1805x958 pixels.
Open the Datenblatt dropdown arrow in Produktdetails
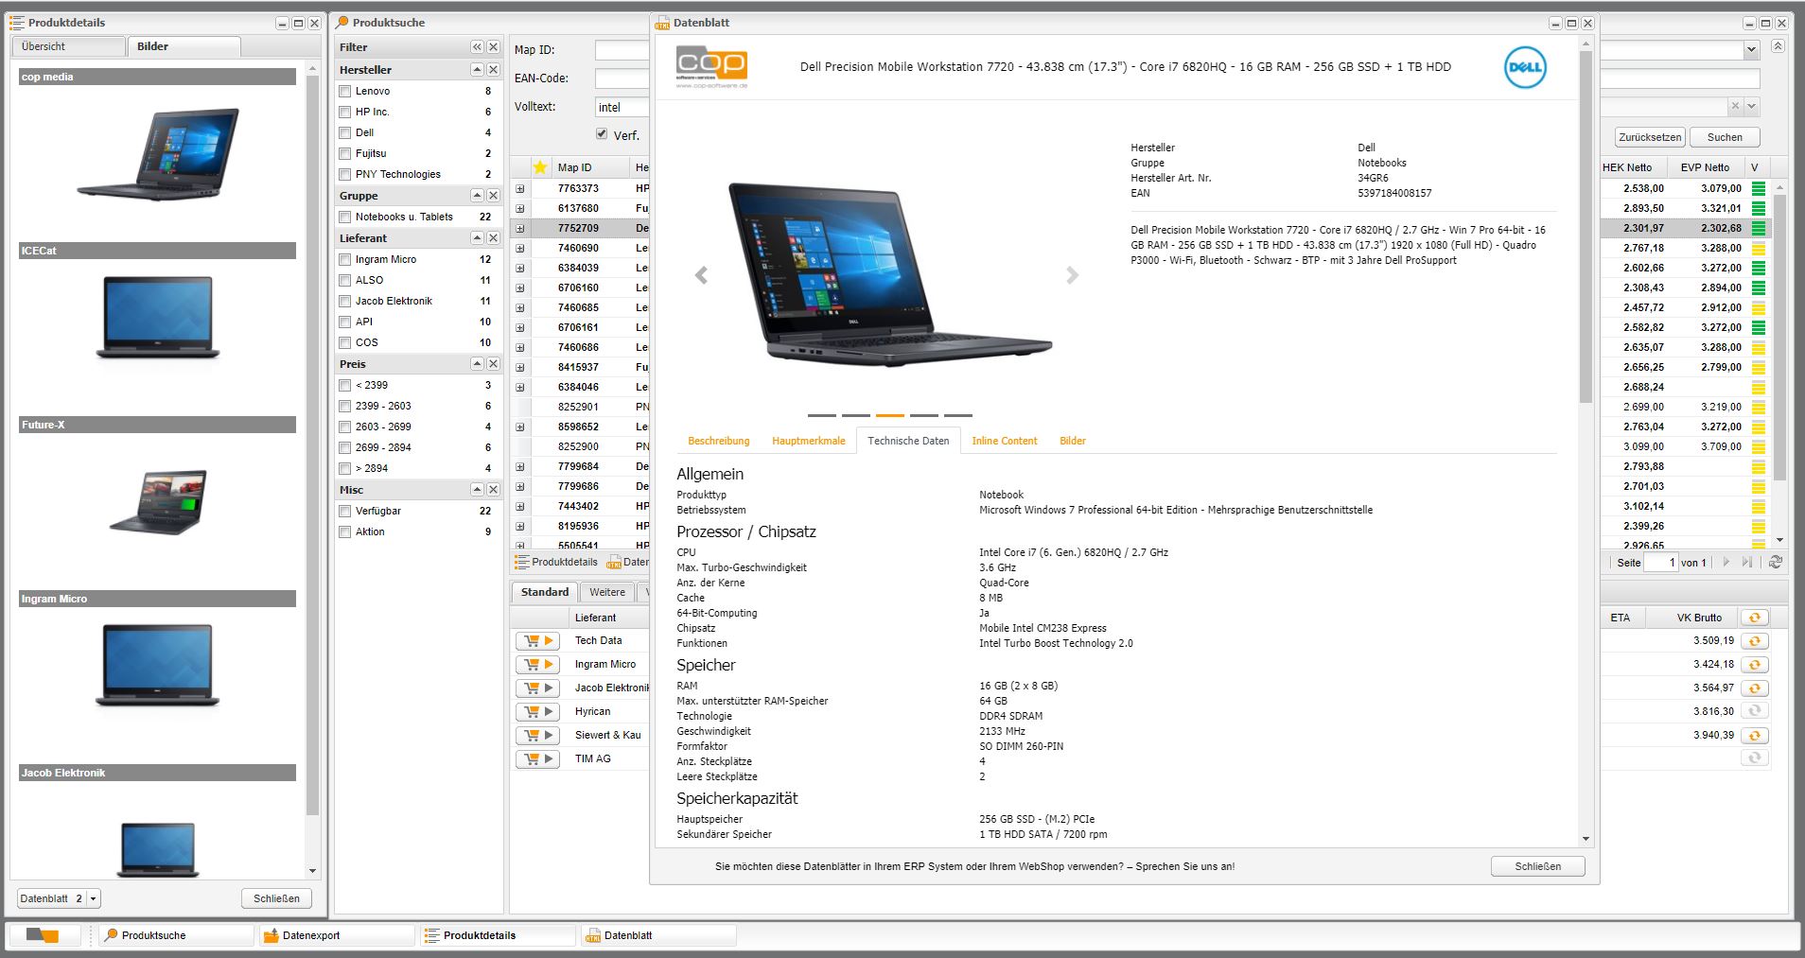pos(93,898)
